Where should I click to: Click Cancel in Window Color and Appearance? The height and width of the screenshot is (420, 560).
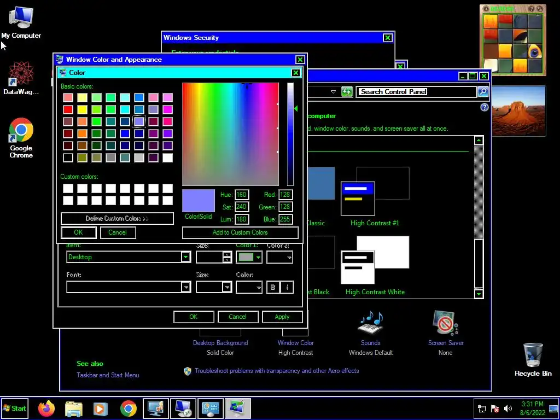[x=237, y=317]
